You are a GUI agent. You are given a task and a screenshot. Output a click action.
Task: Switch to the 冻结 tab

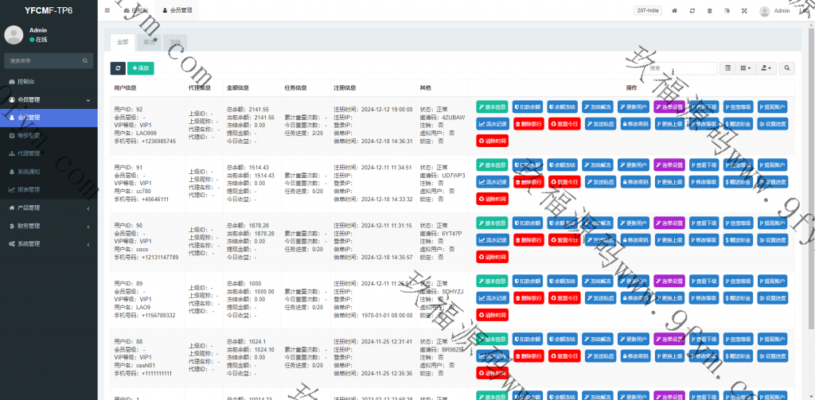point(175,41)
